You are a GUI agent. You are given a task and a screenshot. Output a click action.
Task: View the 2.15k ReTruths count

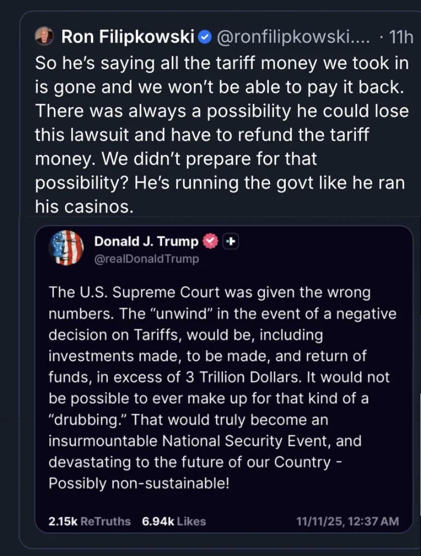pyautogui.click(x=89, y=521)
